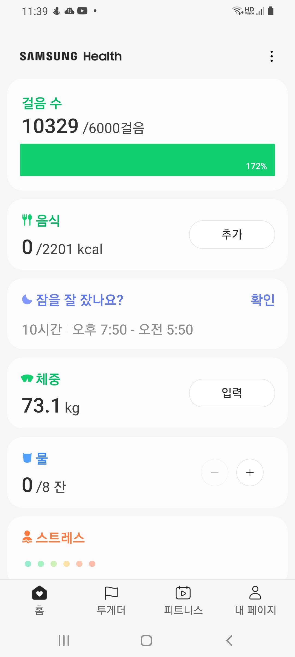Viewport: 295px width, 657px height.
Task: Tap the green step progress bar
Action: [x=147, y=160]
